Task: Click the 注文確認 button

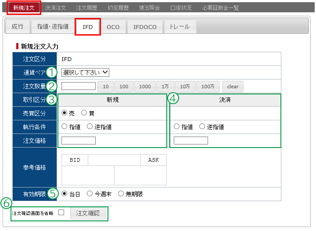Action: (x=88, y=213)
